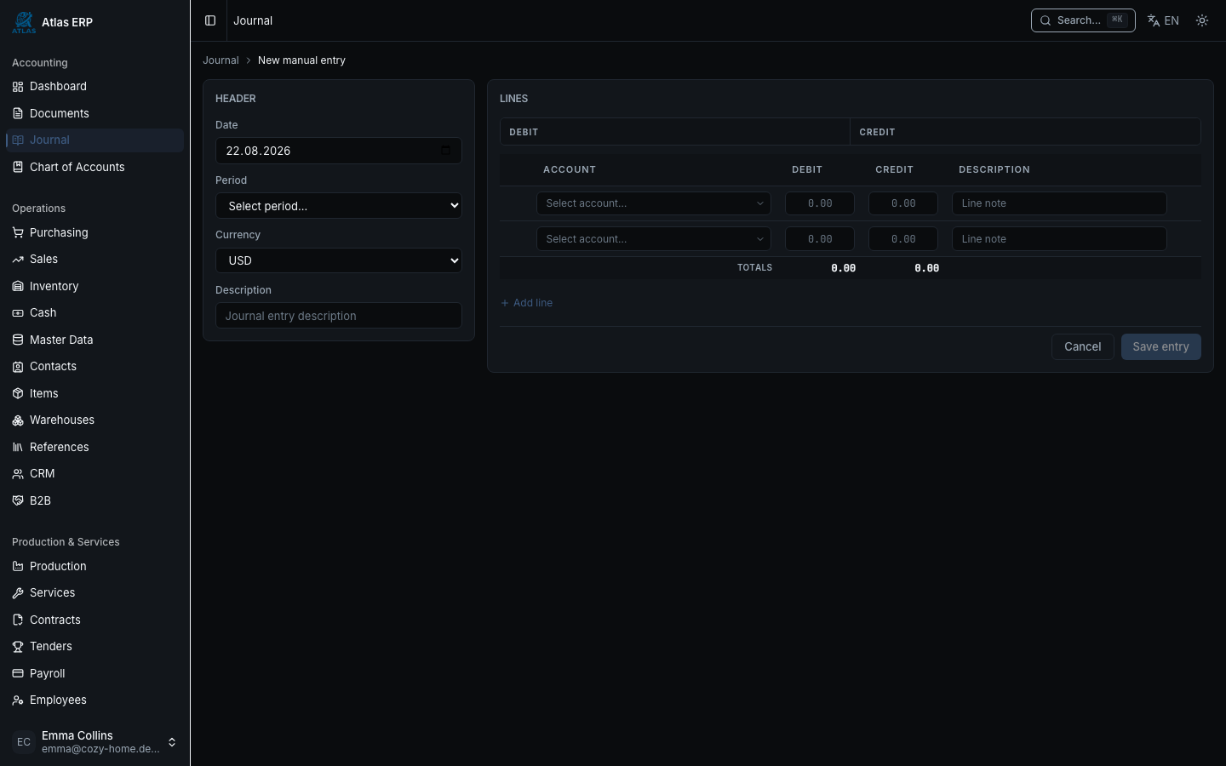Click the Items box icon
Image resolution: width=1226 pixels, height=766 pixels.
(18, 393)
